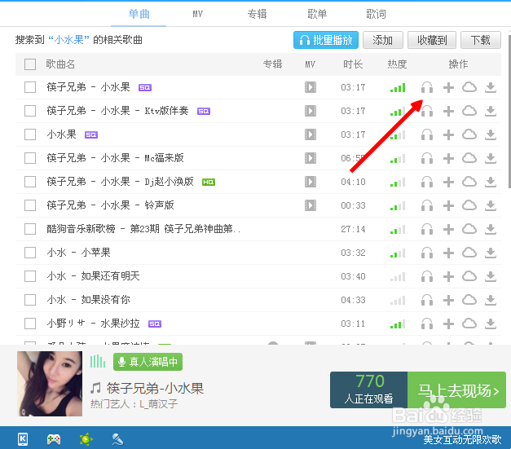511x449 pixels.
Task: Add Ktv版伴奏 song with plus icon
Action: coord(448,111)
